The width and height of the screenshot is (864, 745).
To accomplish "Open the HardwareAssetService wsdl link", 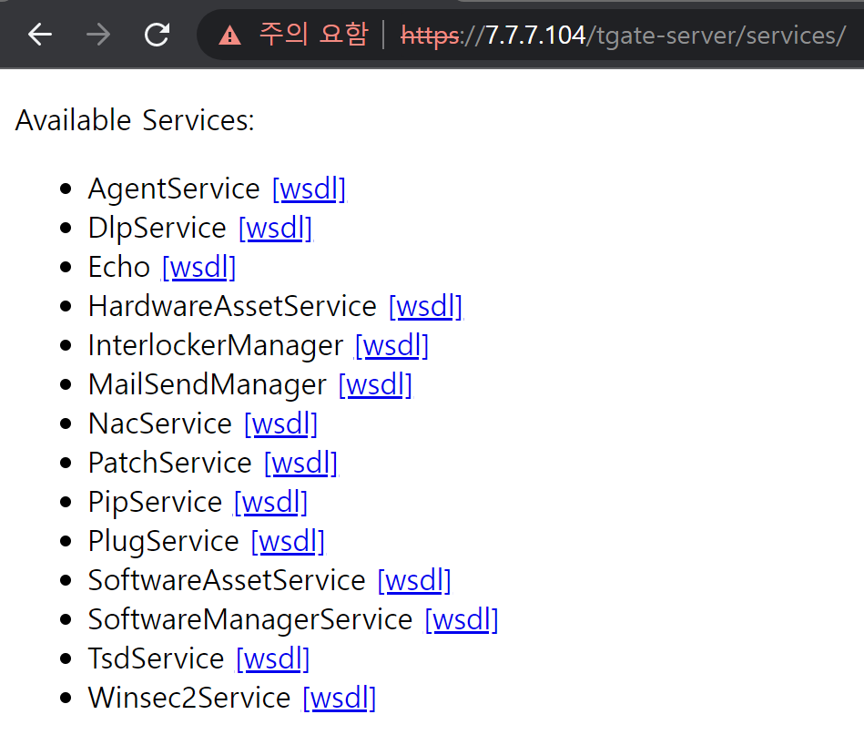I will (x=425, y=306).
